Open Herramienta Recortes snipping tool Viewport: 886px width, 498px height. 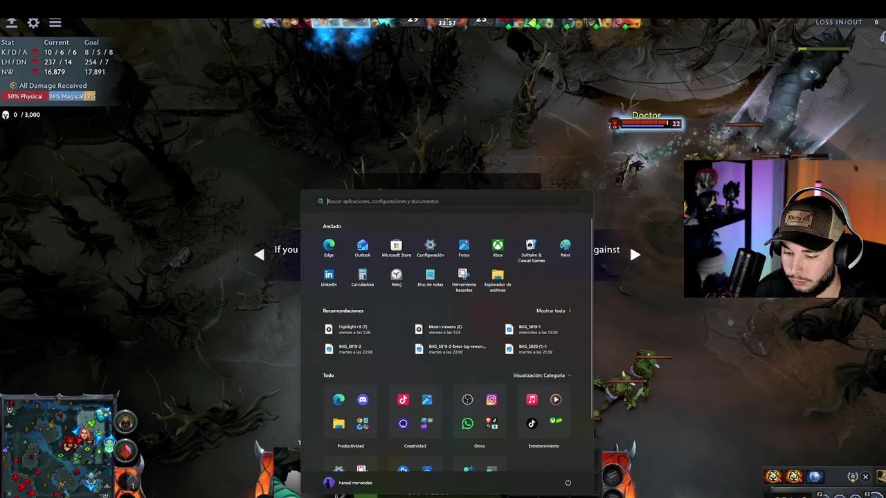(x=464, y=280)
